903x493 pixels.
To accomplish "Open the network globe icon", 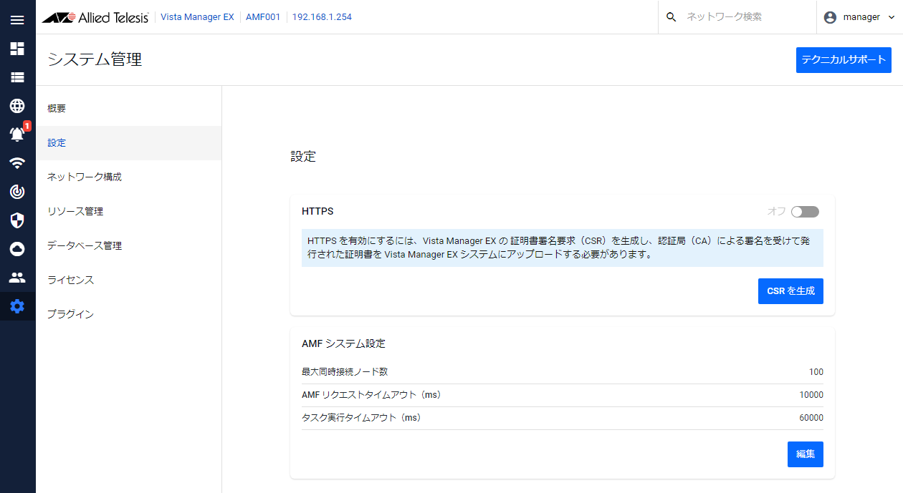I will 17,106.
